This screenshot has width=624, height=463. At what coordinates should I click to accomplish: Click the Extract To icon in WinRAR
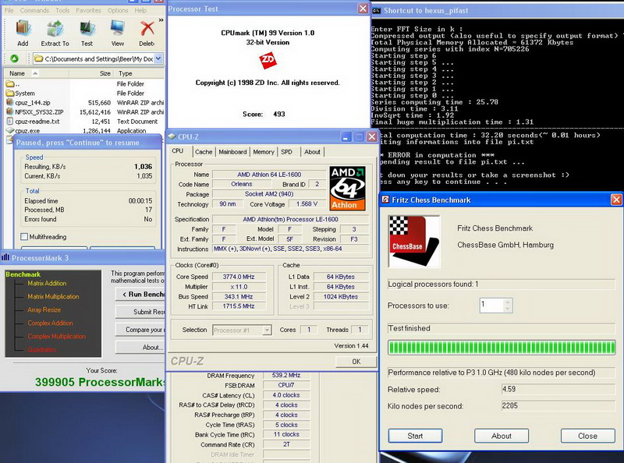pos(55,29)
